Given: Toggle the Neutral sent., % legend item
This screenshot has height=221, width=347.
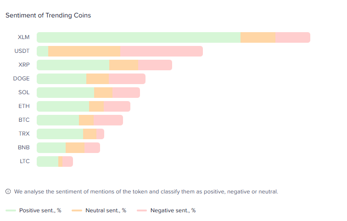Looking at the screenshot, I should (x=106, y=210).
